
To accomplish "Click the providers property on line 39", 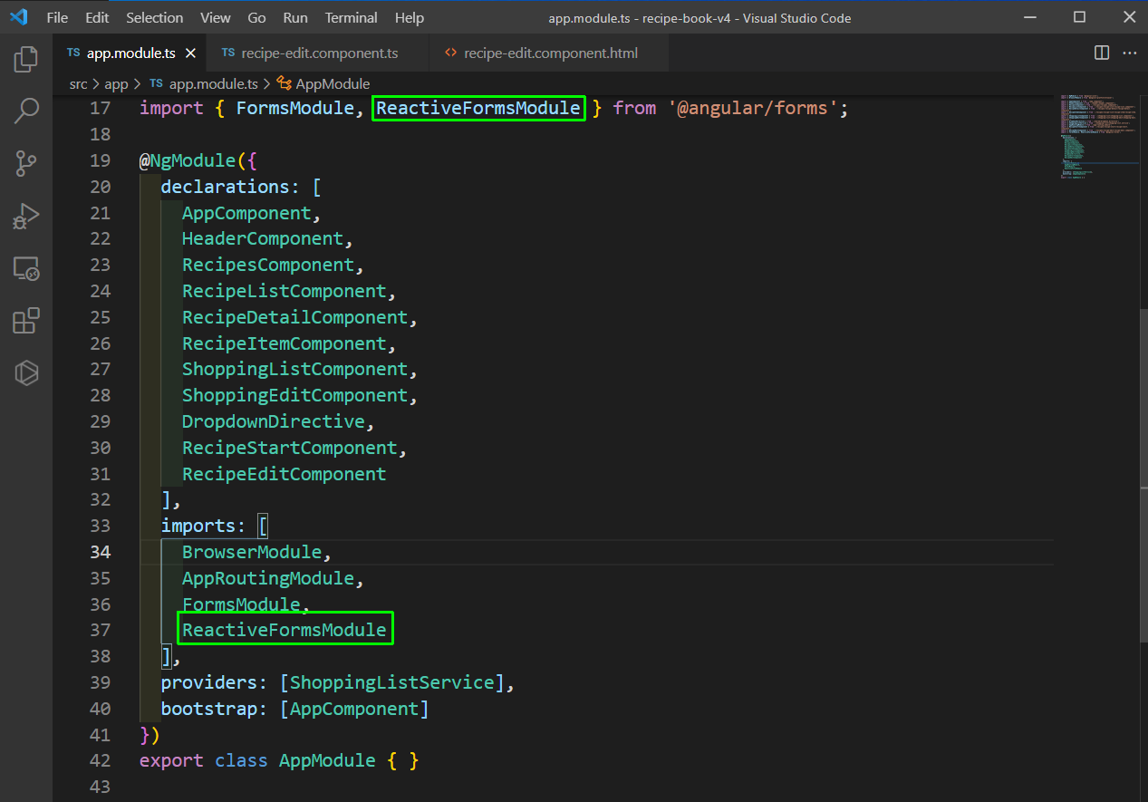I will [x=209, y=682].
